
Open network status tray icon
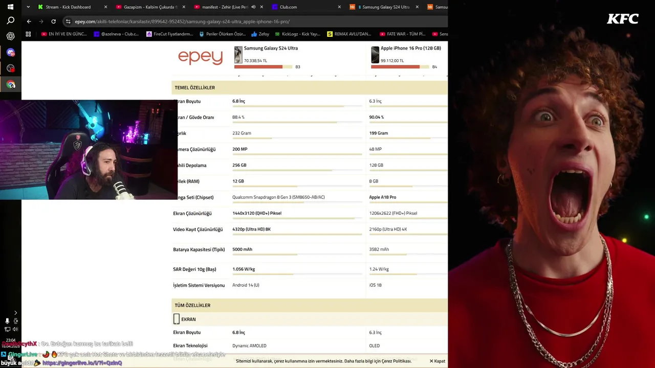[7, 329]
